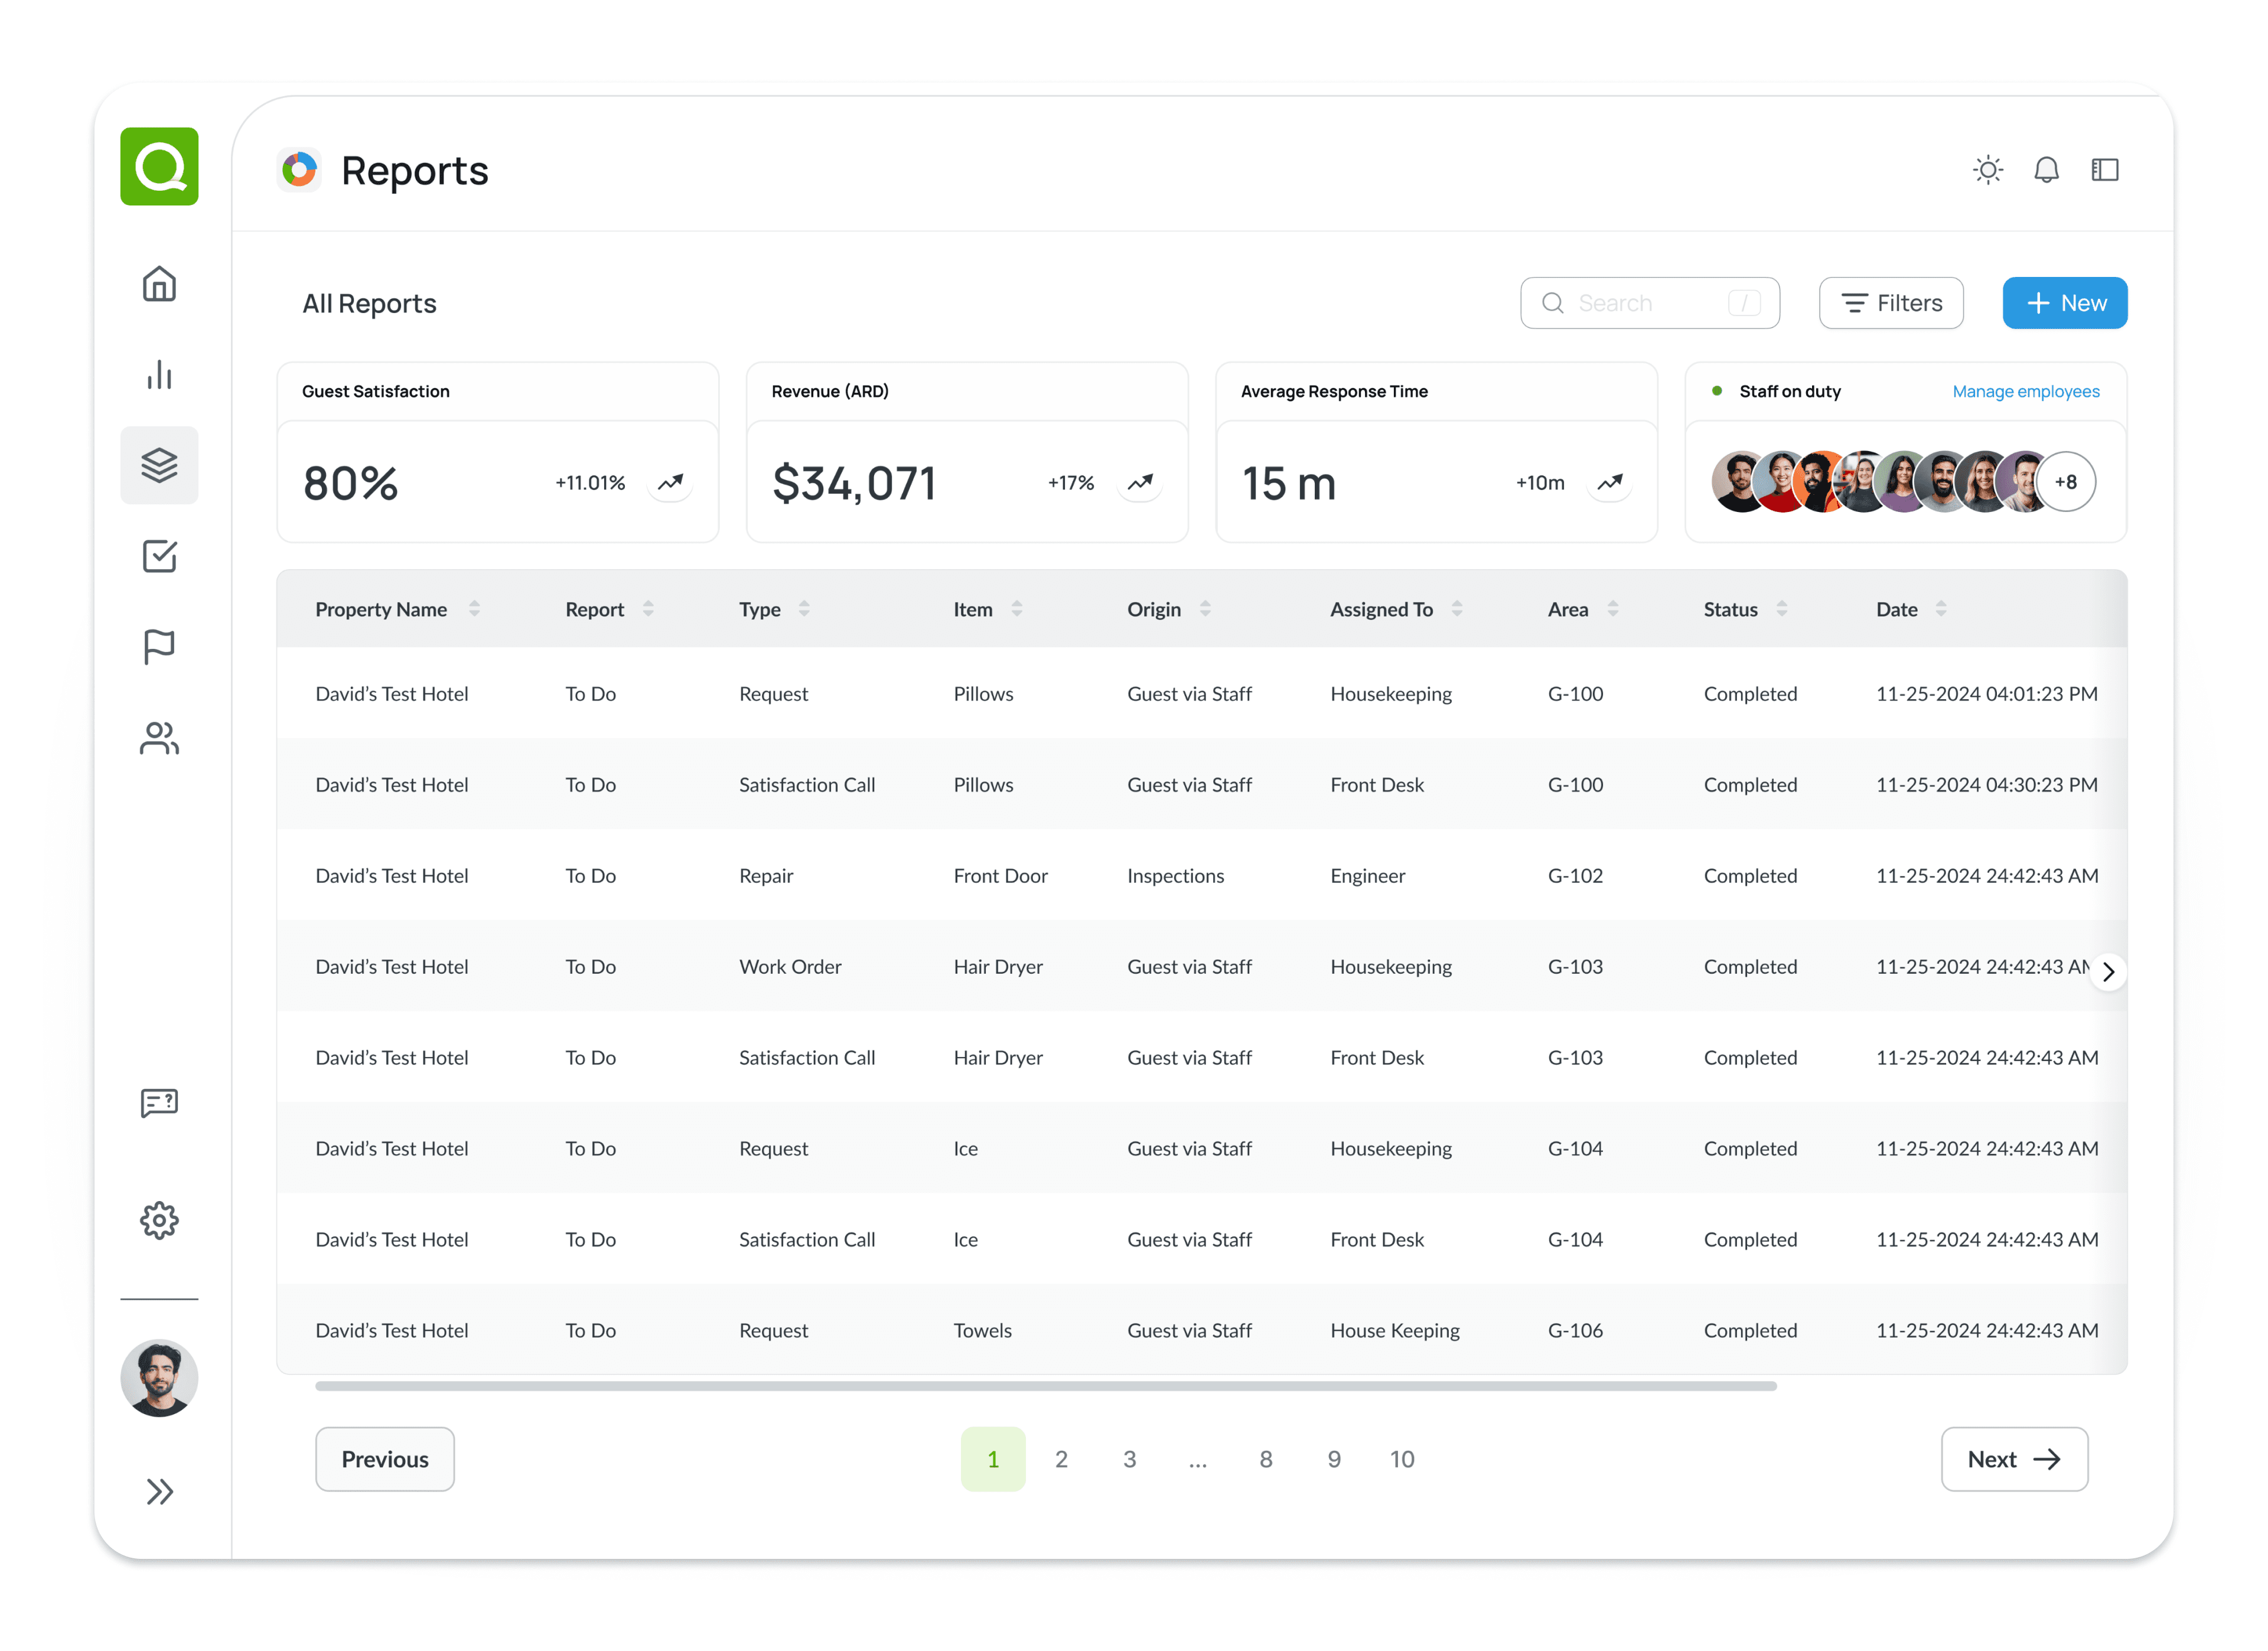Open the settings gear icon
Image resolution: width=2268 pixels, height=1651 pixels.
tap(159, 1220)
